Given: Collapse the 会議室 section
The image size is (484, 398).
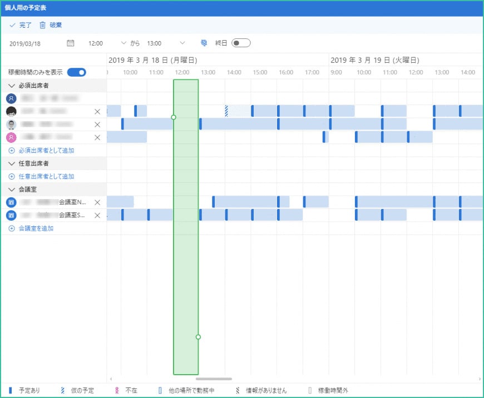Looking at the screenshot, I should click(12, 190).
